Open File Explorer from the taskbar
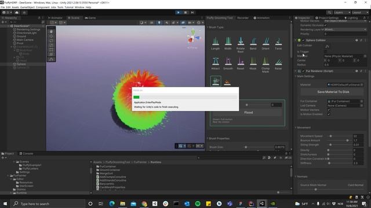Screen dimensions: 371x208 [122, 204]
